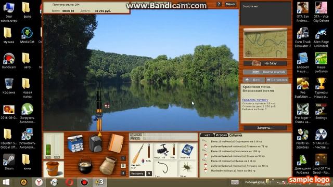
Task: Switch to rod preset 1
Action: tap(123, 158)
